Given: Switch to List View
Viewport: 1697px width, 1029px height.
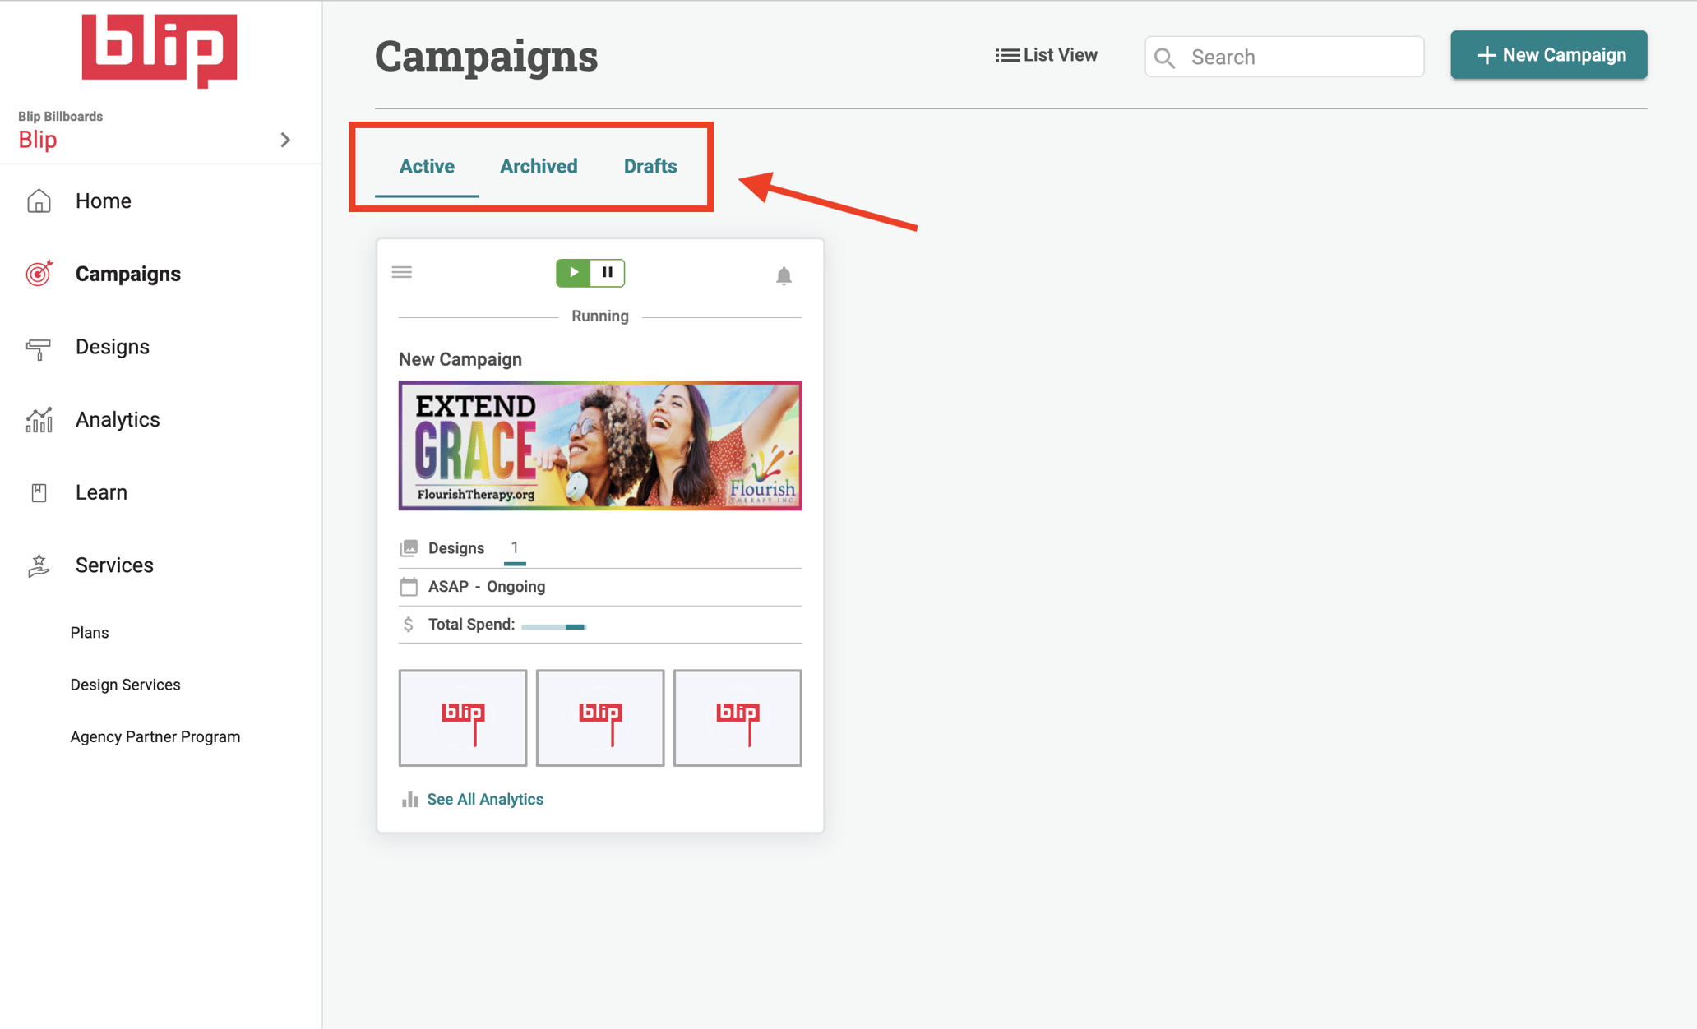Looking at the screenshot, I should tap(1047, 54).
